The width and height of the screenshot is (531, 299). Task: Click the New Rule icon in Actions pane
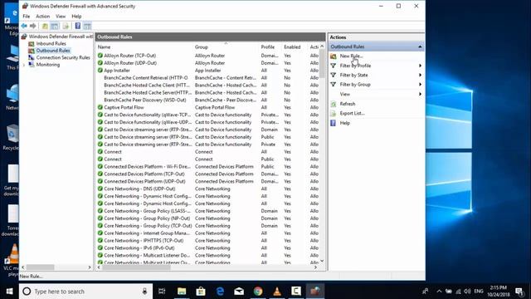(334, 56)
